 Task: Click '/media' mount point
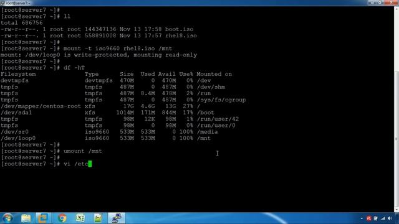207,132
